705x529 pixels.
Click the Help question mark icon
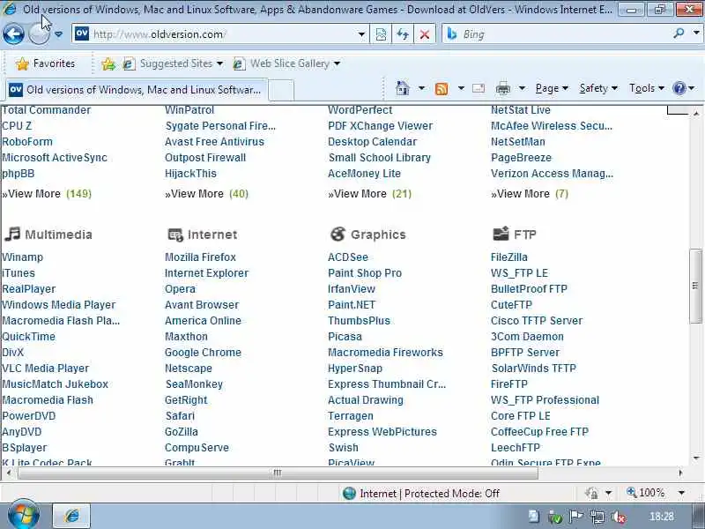[679, 88]
